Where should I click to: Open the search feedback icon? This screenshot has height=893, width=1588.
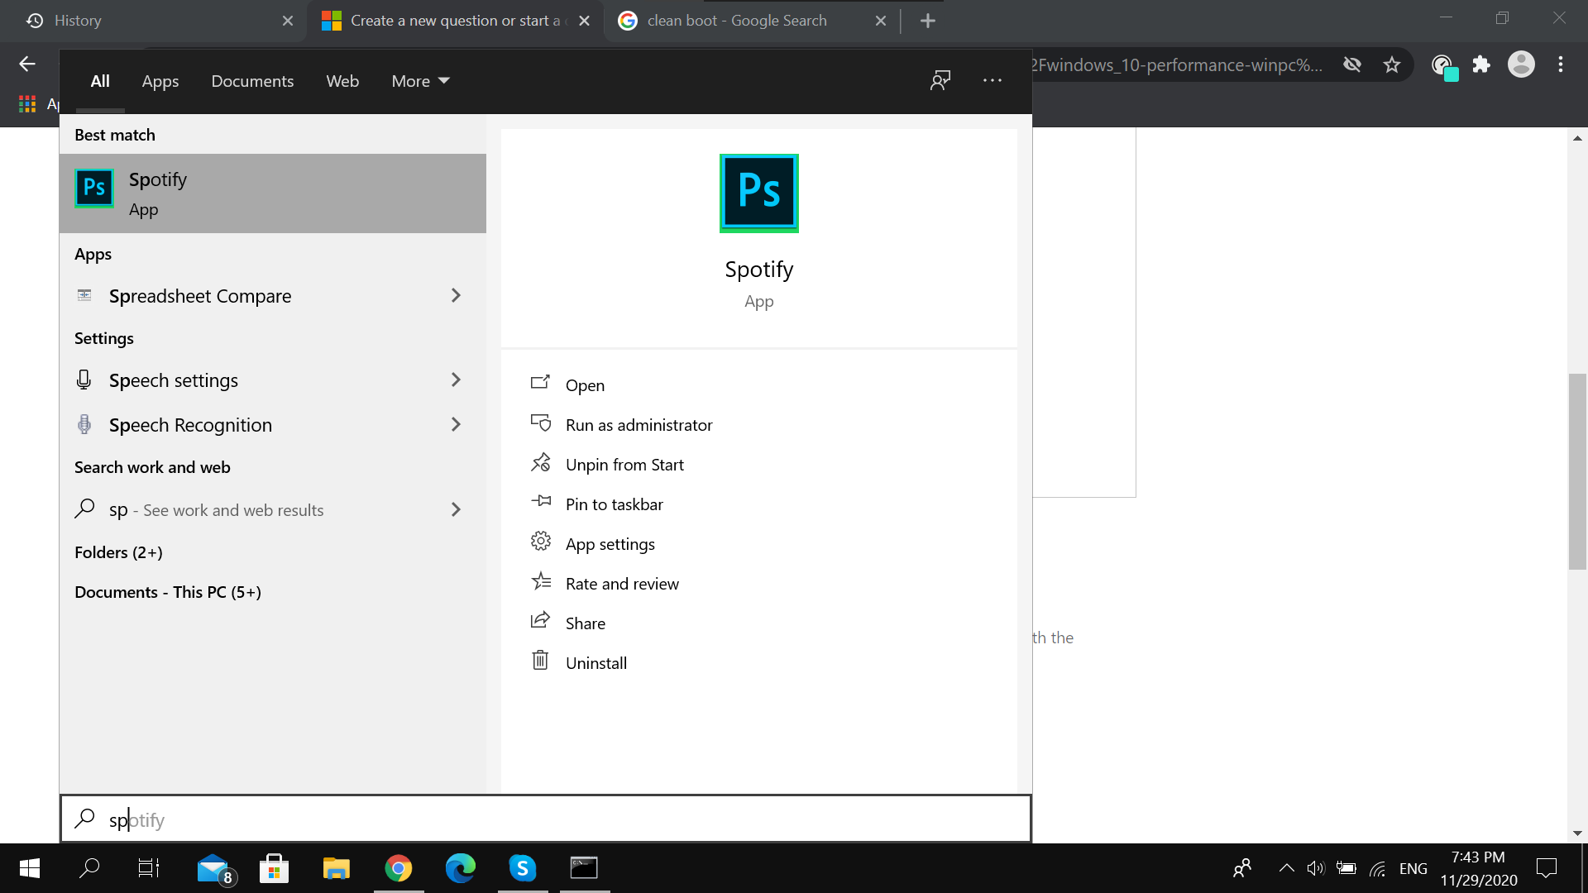coord(940,80)
